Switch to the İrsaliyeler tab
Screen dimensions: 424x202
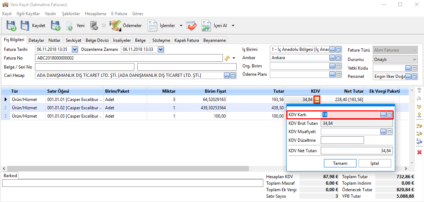pyautogui.click(x=122, y=40)
